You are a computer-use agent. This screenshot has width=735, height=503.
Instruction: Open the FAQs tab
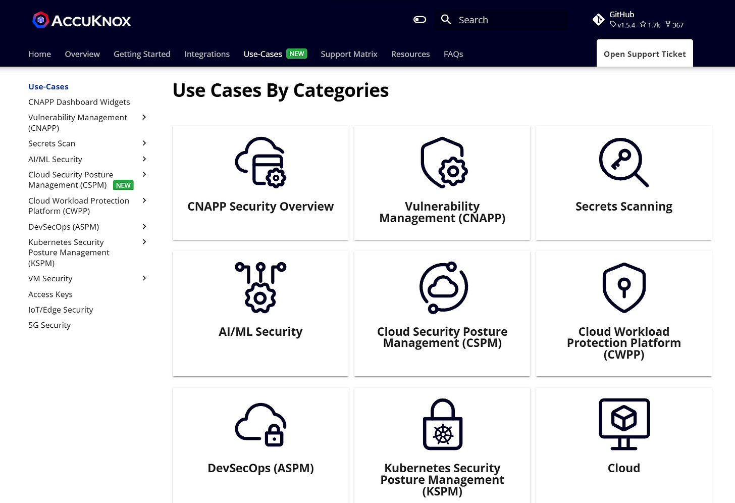pyautogui.click(x=453, y=54)
